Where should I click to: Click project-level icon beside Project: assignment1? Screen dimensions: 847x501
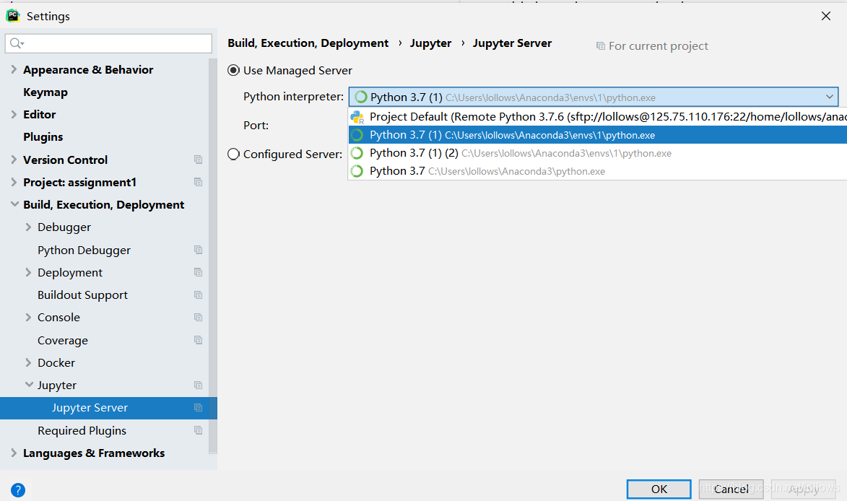pos(199,183)
